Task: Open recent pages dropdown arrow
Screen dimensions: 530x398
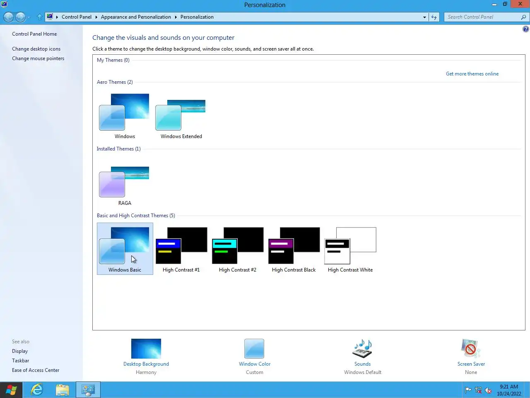Action: point(28,17)
